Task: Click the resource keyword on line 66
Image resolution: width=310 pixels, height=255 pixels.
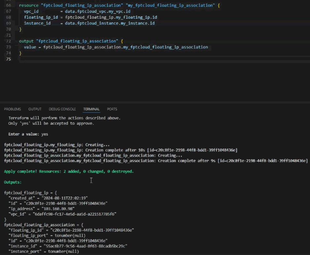Action: (x=29, y=5)
